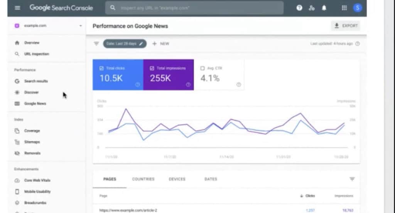
Task: Open Sitemaps in sidebar
Action: tap(32, 142)
